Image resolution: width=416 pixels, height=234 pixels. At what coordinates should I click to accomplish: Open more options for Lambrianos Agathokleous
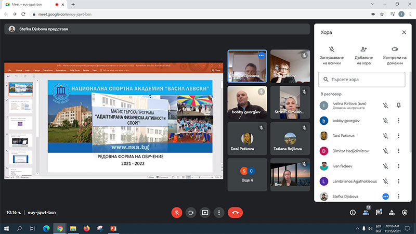click(x=398, y=181)
